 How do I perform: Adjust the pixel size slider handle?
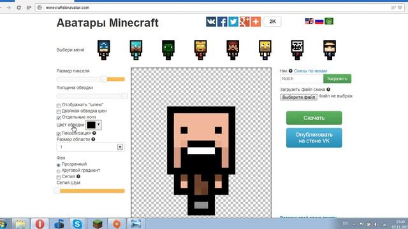(x=104, y=79)
